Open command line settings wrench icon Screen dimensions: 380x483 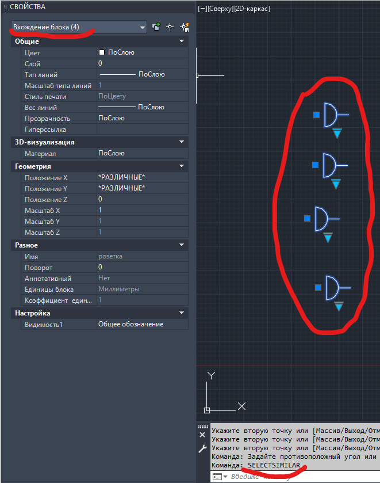click(202, 449)
